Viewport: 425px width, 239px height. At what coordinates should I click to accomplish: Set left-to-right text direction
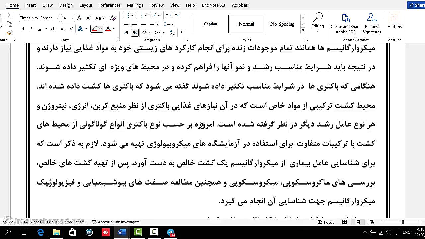point(126,33)
